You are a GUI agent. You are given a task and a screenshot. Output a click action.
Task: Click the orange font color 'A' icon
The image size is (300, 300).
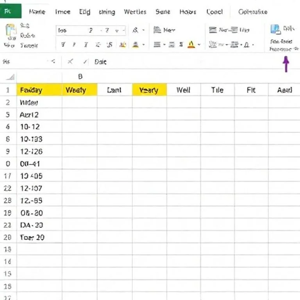click(191, 45)
